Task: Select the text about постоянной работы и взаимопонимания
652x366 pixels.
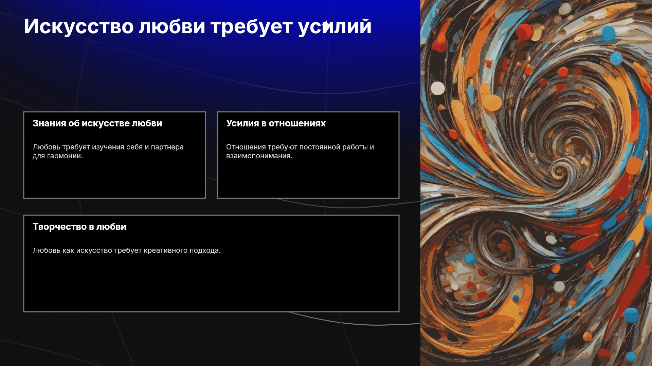Action: [x=300, y=151]
